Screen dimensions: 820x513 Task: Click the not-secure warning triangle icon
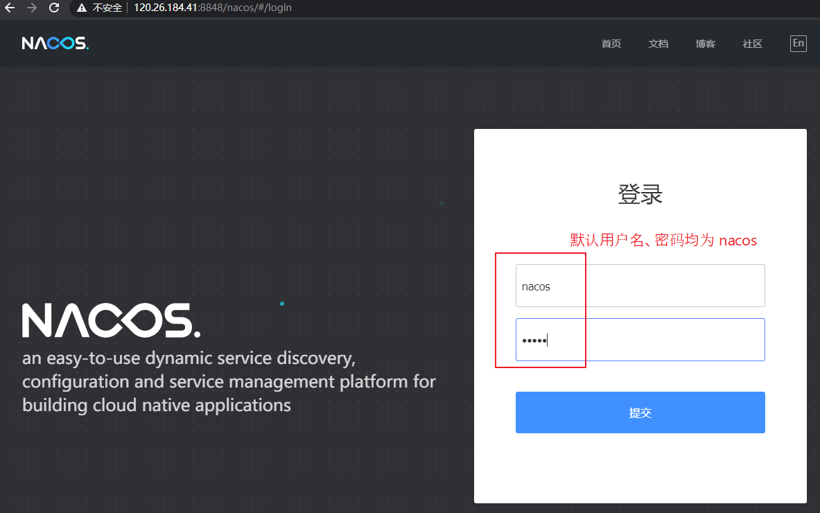pyautogui.click(x=81, y=8)
